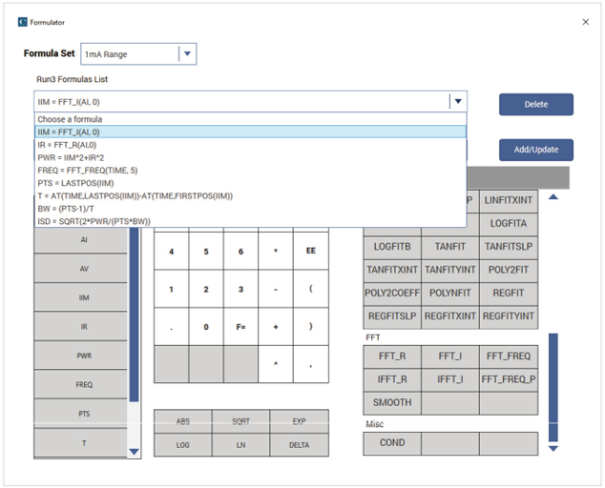Insert the FREQ variable
This screenshot has height=488, width=605.
[81, 384]
